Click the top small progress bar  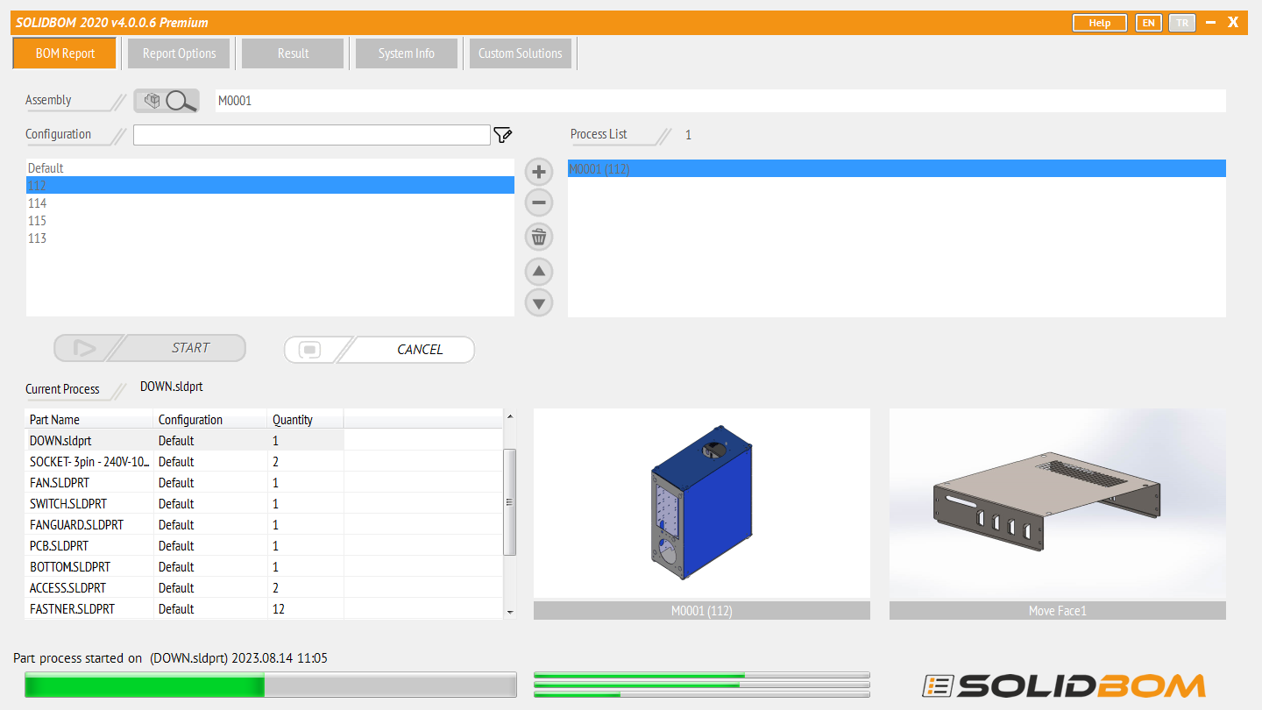point(701,676)
